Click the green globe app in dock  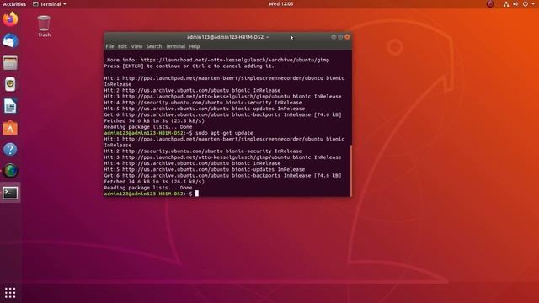click(10, 171)
